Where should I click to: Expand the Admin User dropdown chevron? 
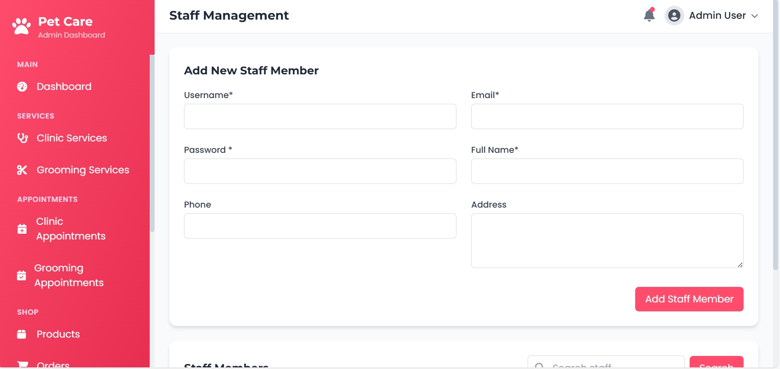click(x=755, y=16)
